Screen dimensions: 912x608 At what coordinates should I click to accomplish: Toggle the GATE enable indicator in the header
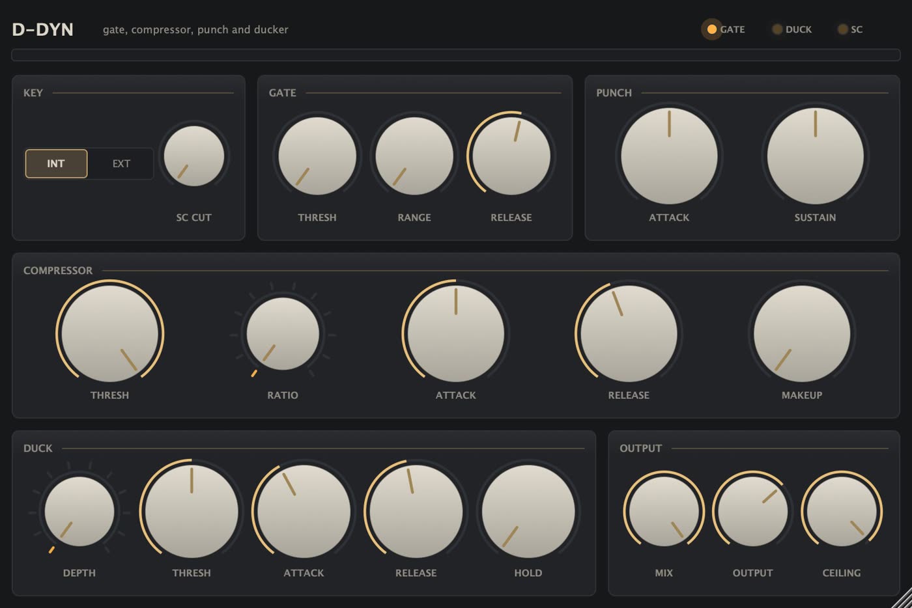coord(711,29)
